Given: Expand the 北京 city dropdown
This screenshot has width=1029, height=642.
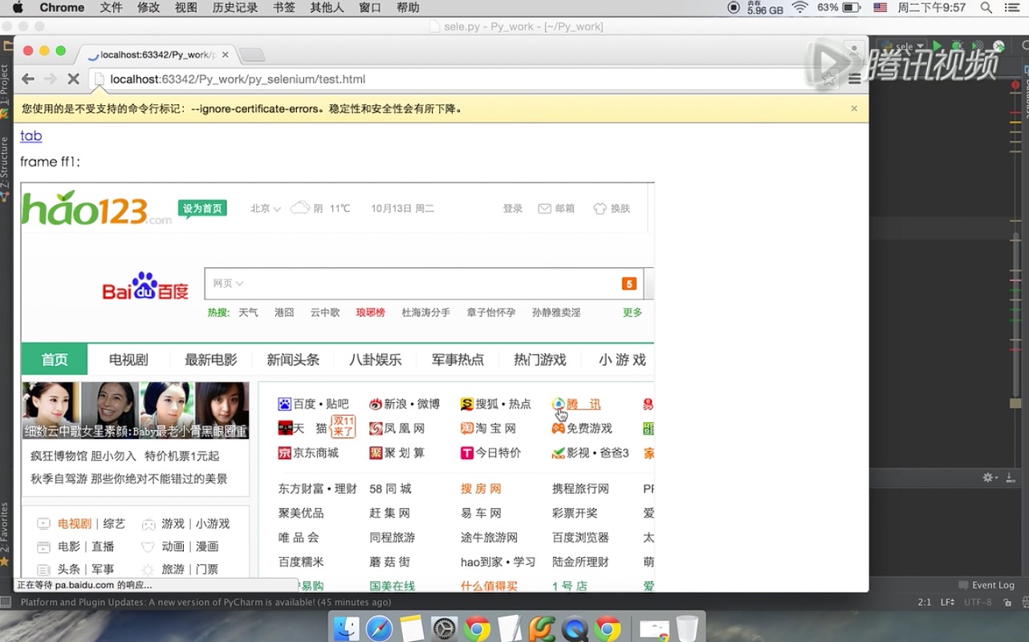Looking at the screenshot, I should (x=266, y=209).
